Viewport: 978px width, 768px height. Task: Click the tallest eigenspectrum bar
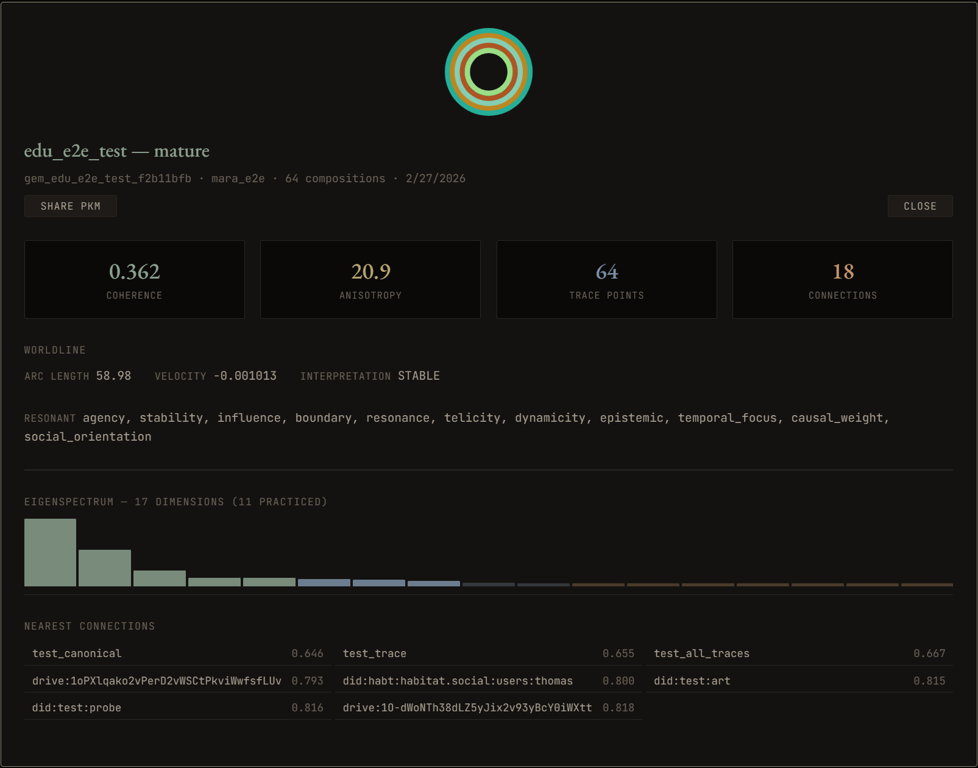pyautogui.click(x=50, y=552)
